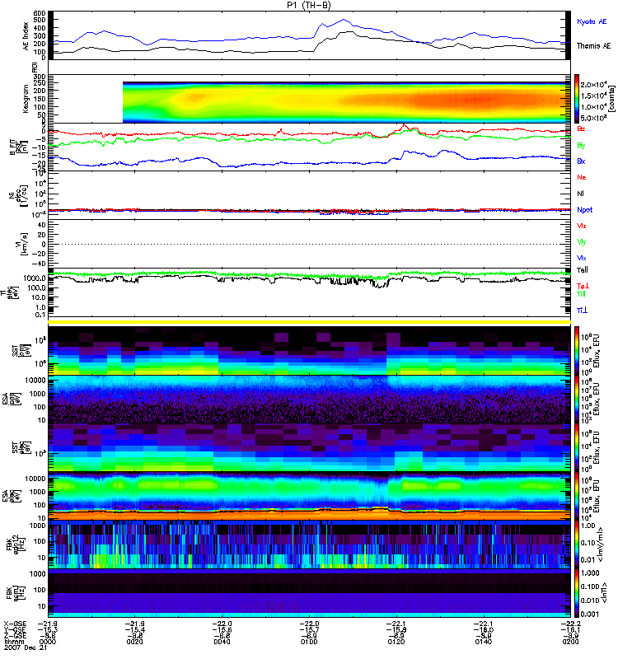618x659 pixels.
Task: Click the red Ne density legend label
Action: pos(582,177)
